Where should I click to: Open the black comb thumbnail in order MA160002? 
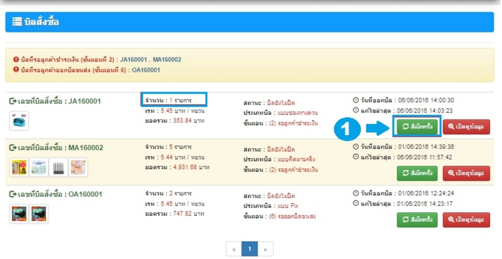tap(58, 168)
